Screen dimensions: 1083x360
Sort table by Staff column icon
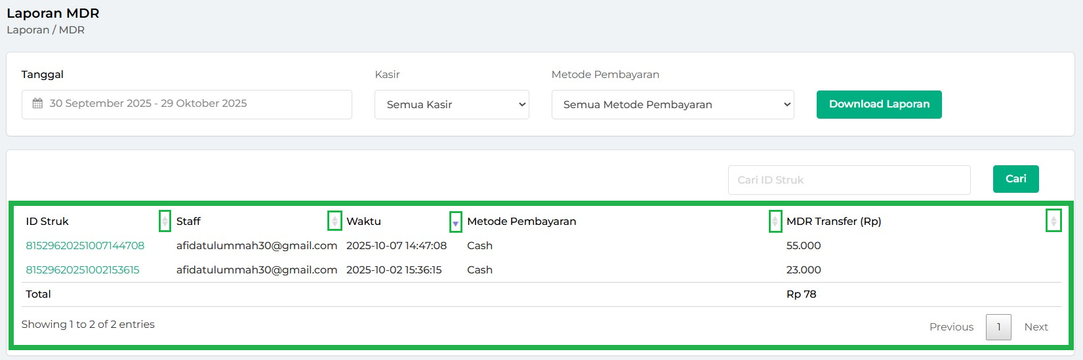(x=335, y=222)
